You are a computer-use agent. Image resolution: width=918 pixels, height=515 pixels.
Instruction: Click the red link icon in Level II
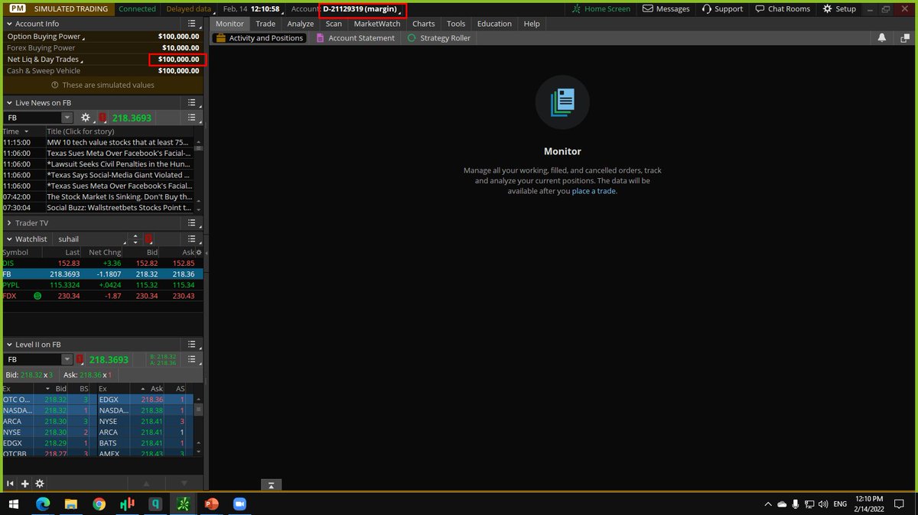coord(80,360)
